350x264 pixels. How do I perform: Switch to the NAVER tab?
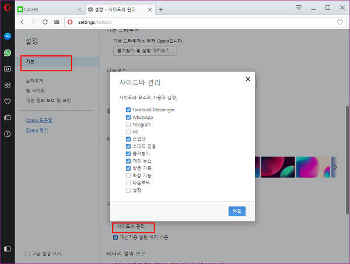50,9
